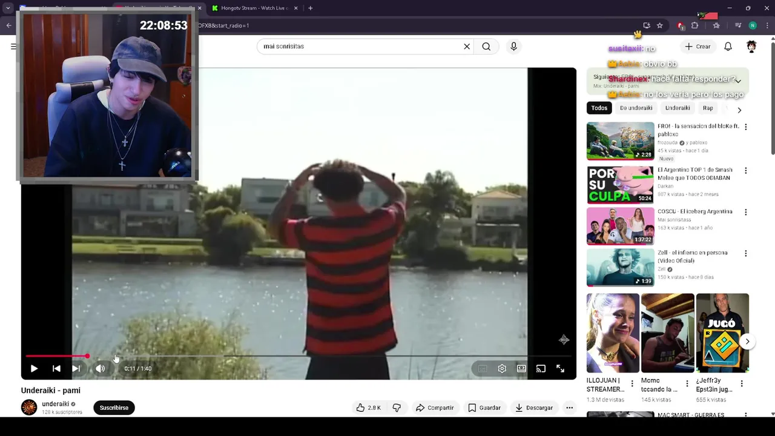Viewport: 775px width, 436px height.
Task: Dislike the video
Action: tap(397, 408)
